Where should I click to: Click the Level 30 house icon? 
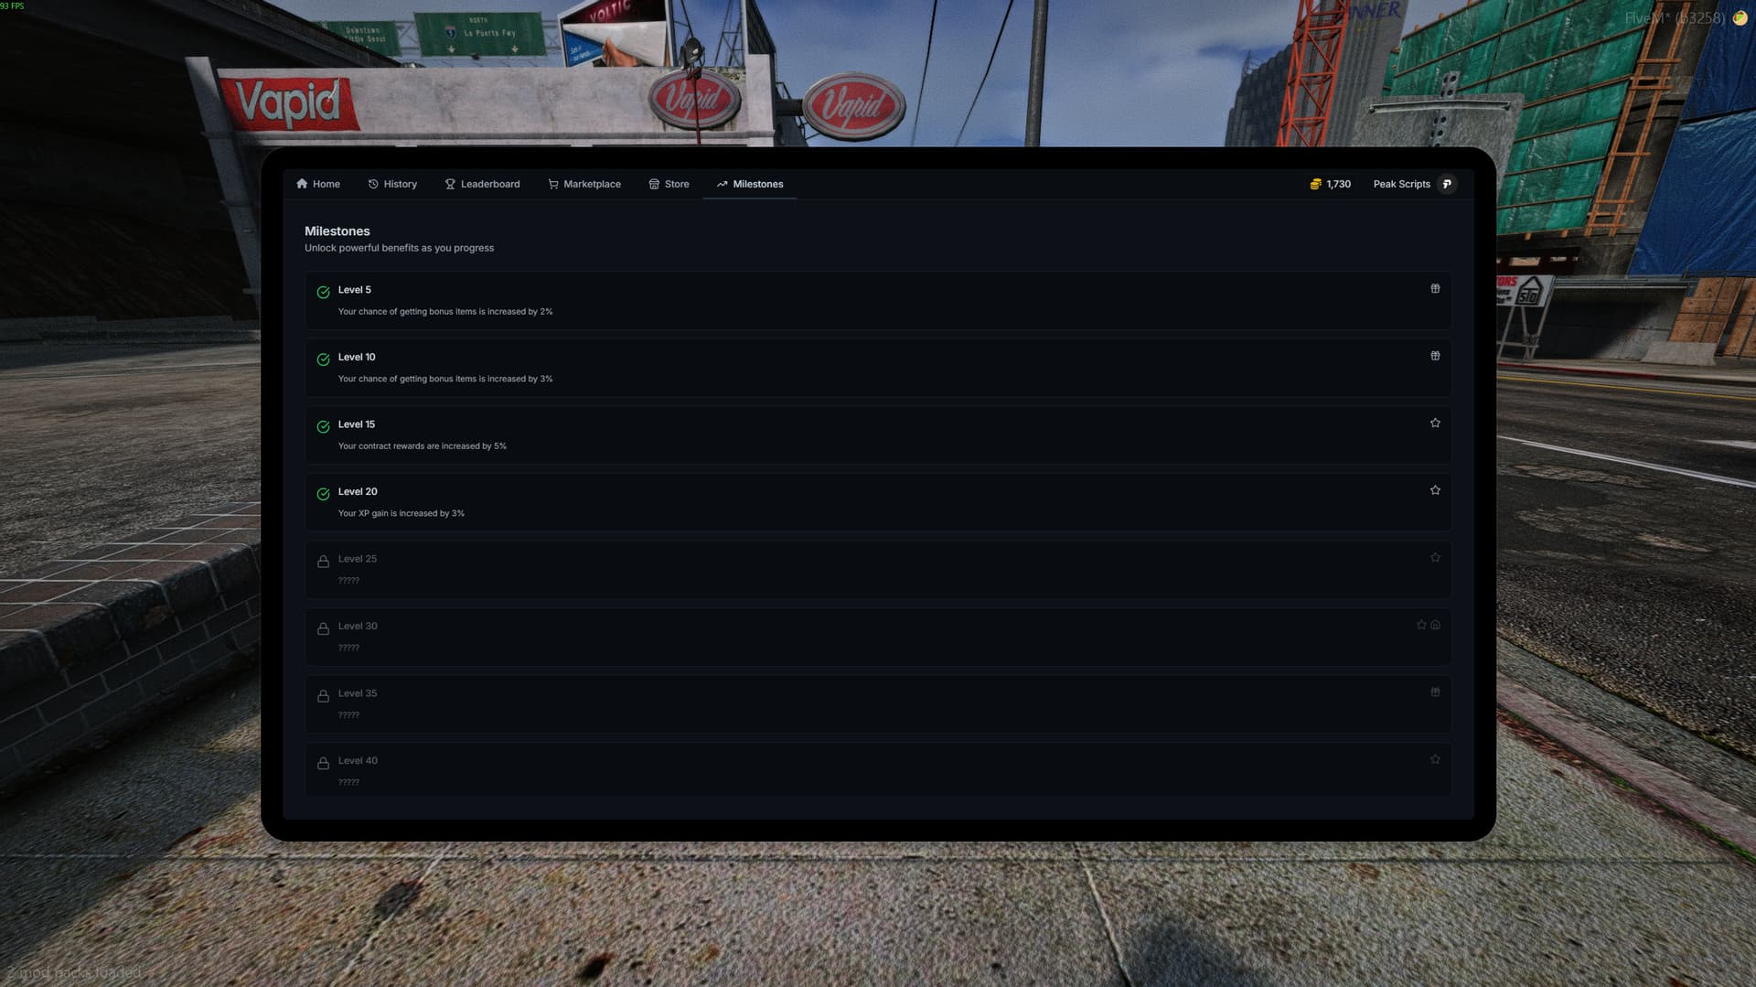[x=1435, y=625]
